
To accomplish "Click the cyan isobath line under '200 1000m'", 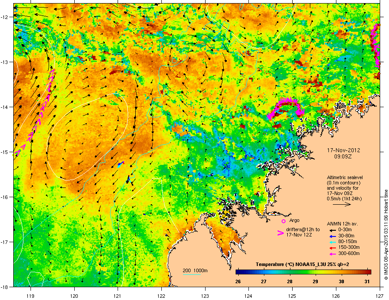I will pos(191,274).
